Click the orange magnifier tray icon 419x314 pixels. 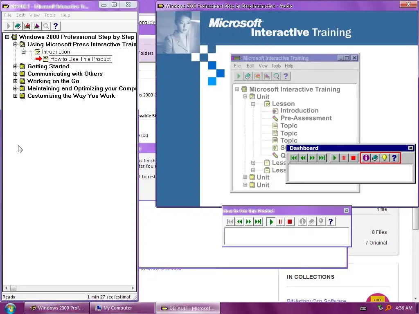388,308
